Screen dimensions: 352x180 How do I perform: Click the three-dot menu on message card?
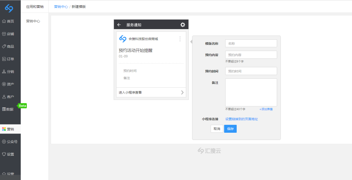pyautogui.click(x=180, y=39)
